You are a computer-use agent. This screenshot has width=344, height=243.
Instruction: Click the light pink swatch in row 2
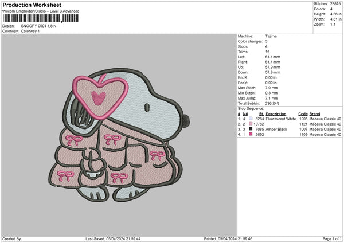(251, 124)
